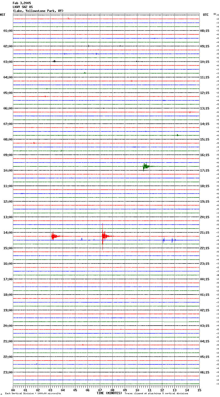220x397 pixels.
Task: Click the 21:15 UTC time label
Action: click(x=205, y=233)
